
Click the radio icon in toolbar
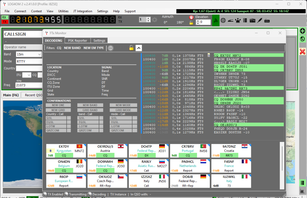(252, 20)
